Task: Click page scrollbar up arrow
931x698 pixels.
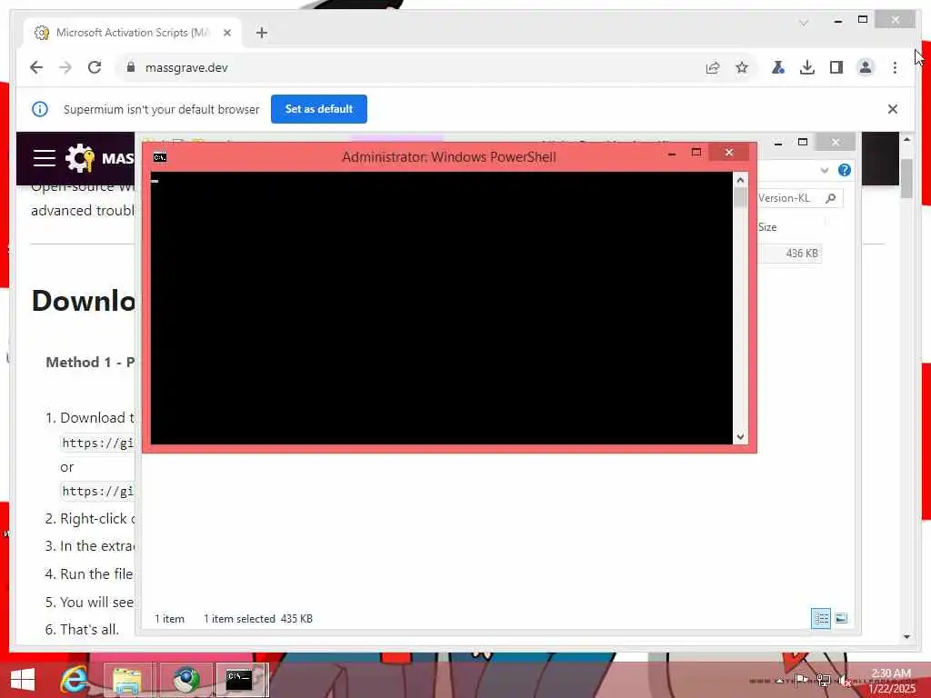Action: click(x=906, y=139)
